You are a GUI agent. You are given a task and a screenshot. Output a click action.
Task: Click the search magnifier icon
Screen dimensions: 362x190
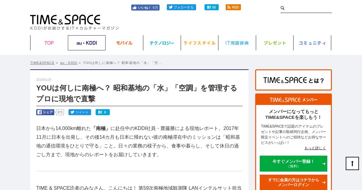coord(283,8)
